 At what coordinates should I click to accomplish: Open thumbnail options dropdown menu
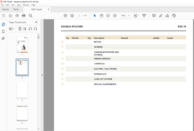(x=12, y=29)
